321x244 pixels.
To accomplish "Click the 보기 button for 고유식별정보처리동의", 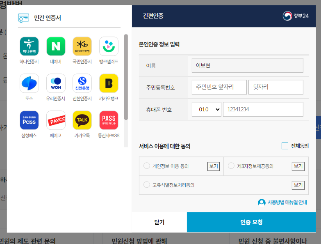I will (298, 185).
